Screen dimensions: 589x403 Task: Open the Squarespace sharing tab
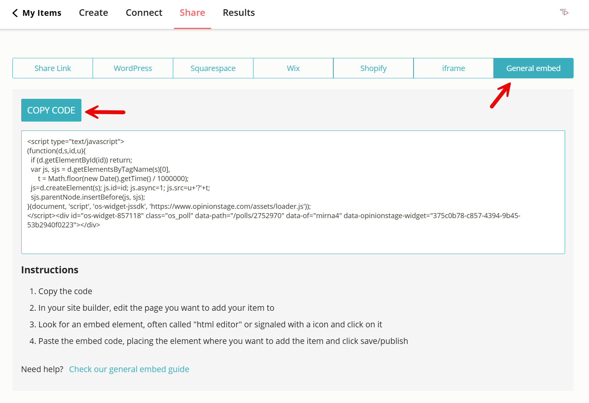[x=213, y=68]
